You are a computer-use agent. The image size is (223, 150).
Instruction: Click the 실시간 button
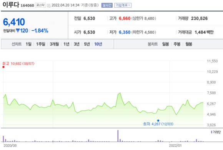107,5
